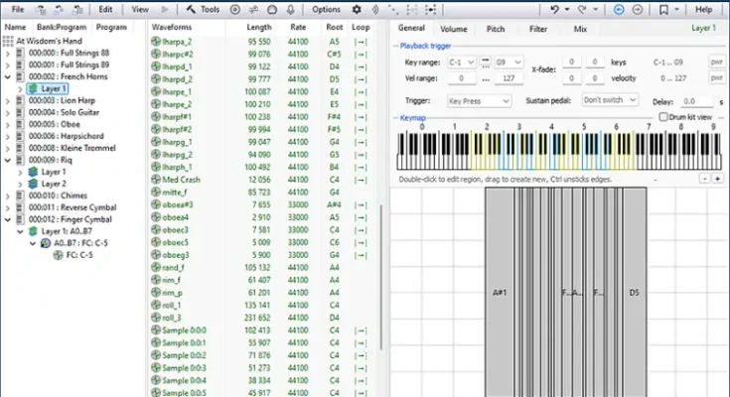The height and width of the screenshot is (397, 730).
Task: Switch to the Filter tab
Action: point(537,30)
